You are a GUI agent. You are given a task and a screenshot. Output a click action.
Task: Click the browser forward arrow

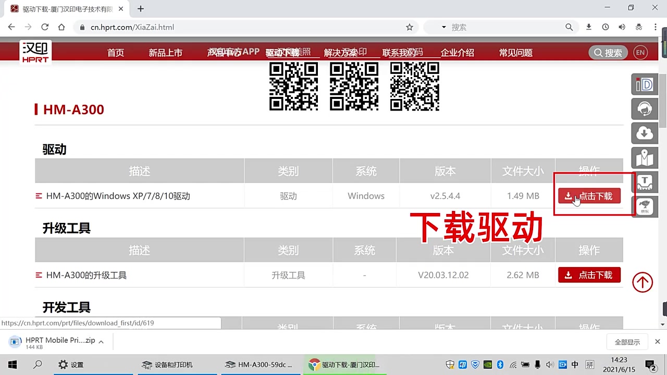click(x=28, y=27)
